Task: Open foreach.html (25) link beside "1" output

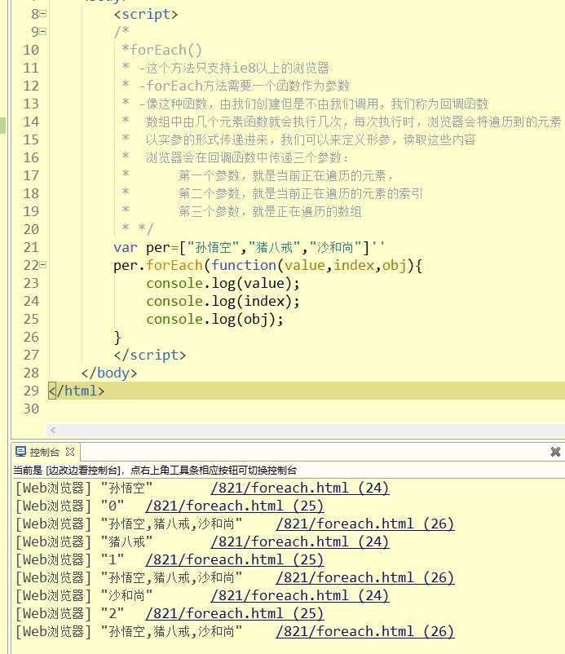Action: (x=235, y=559)
